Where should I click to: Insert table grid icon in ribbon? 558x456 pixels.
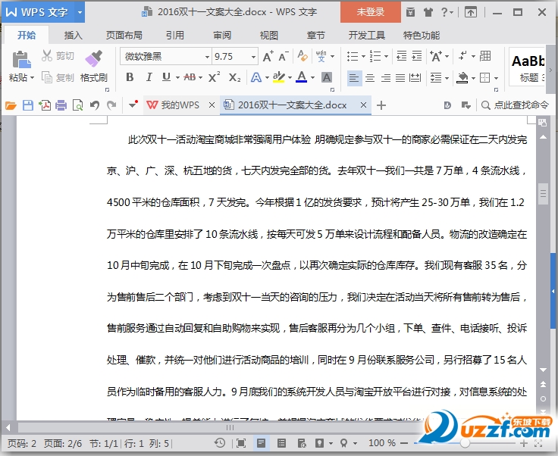(x=485, y=56)
